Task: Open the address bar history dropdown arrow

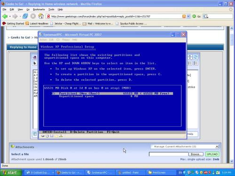Action: pos(188,16)
